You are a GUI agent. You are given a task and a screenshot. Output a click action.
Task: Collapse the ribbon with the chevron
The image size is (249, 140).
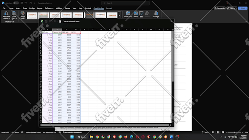246,21
